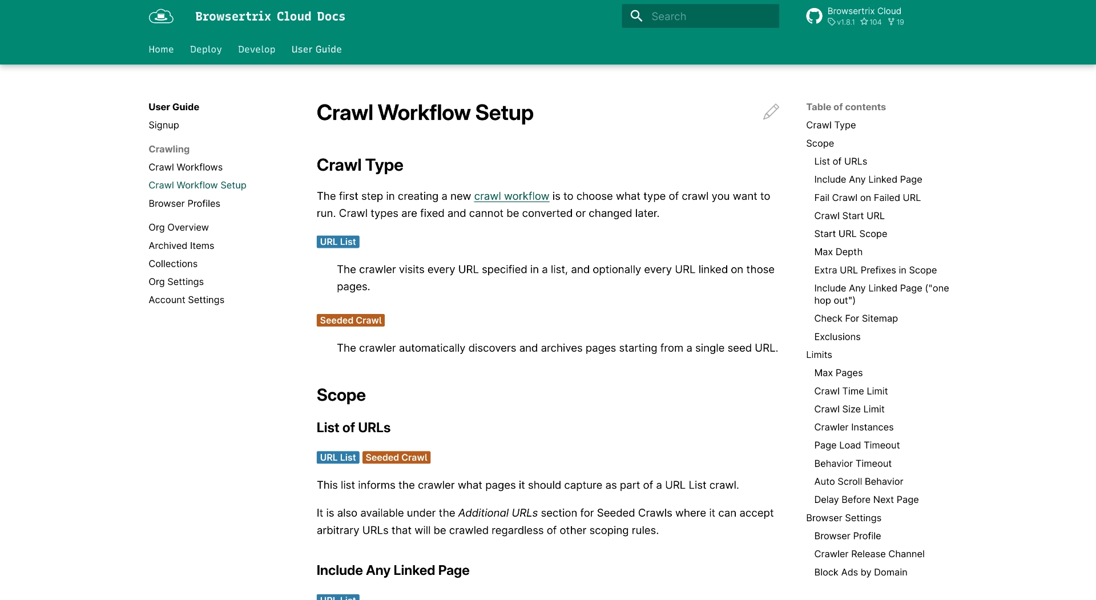Open Org Overview in the sidebar
This screenshot has width=1096, height=600.
tap(179, 227)
